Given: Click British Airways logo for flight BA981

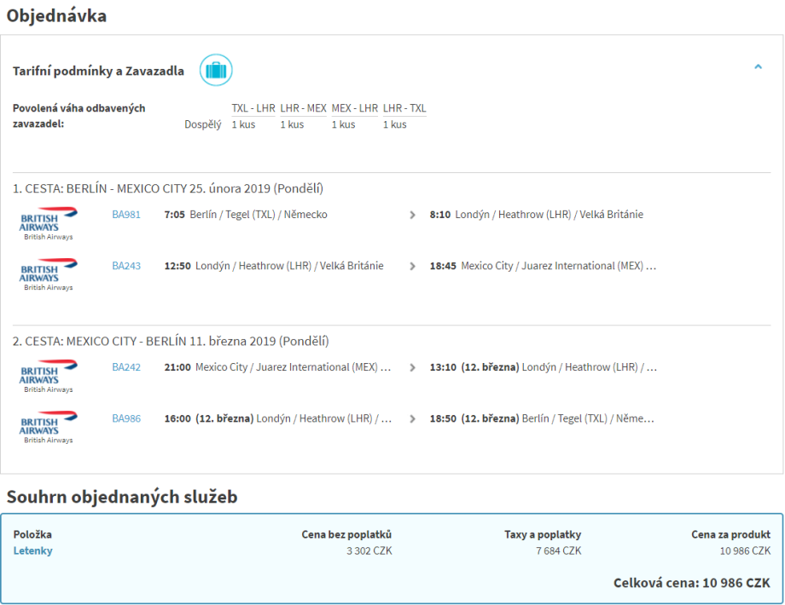Looking at the screenshot, I should tap(49, 223).
